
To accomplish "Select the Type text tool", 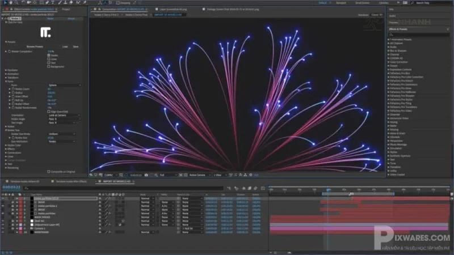I will (53, 2).
